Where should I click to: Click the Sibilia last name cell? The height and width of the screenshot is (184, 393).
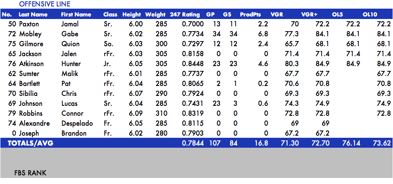29,94
